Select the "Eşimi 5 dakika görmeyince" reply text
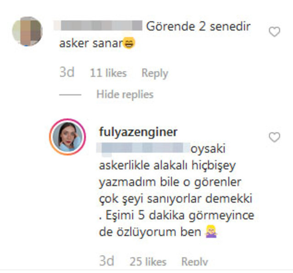 (x=180, y=215)
